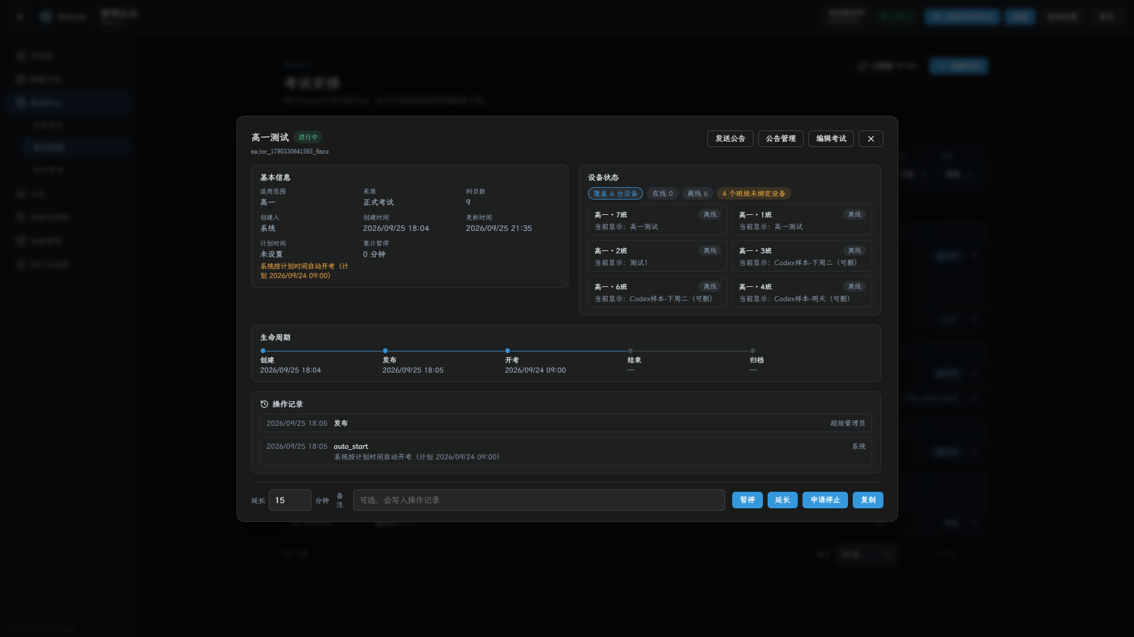Open 公告管理

tap(781, 139)
